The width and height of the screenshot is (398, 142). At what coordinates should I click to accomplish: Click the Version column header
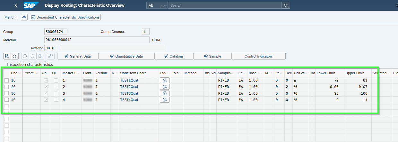tap(102, 73)
